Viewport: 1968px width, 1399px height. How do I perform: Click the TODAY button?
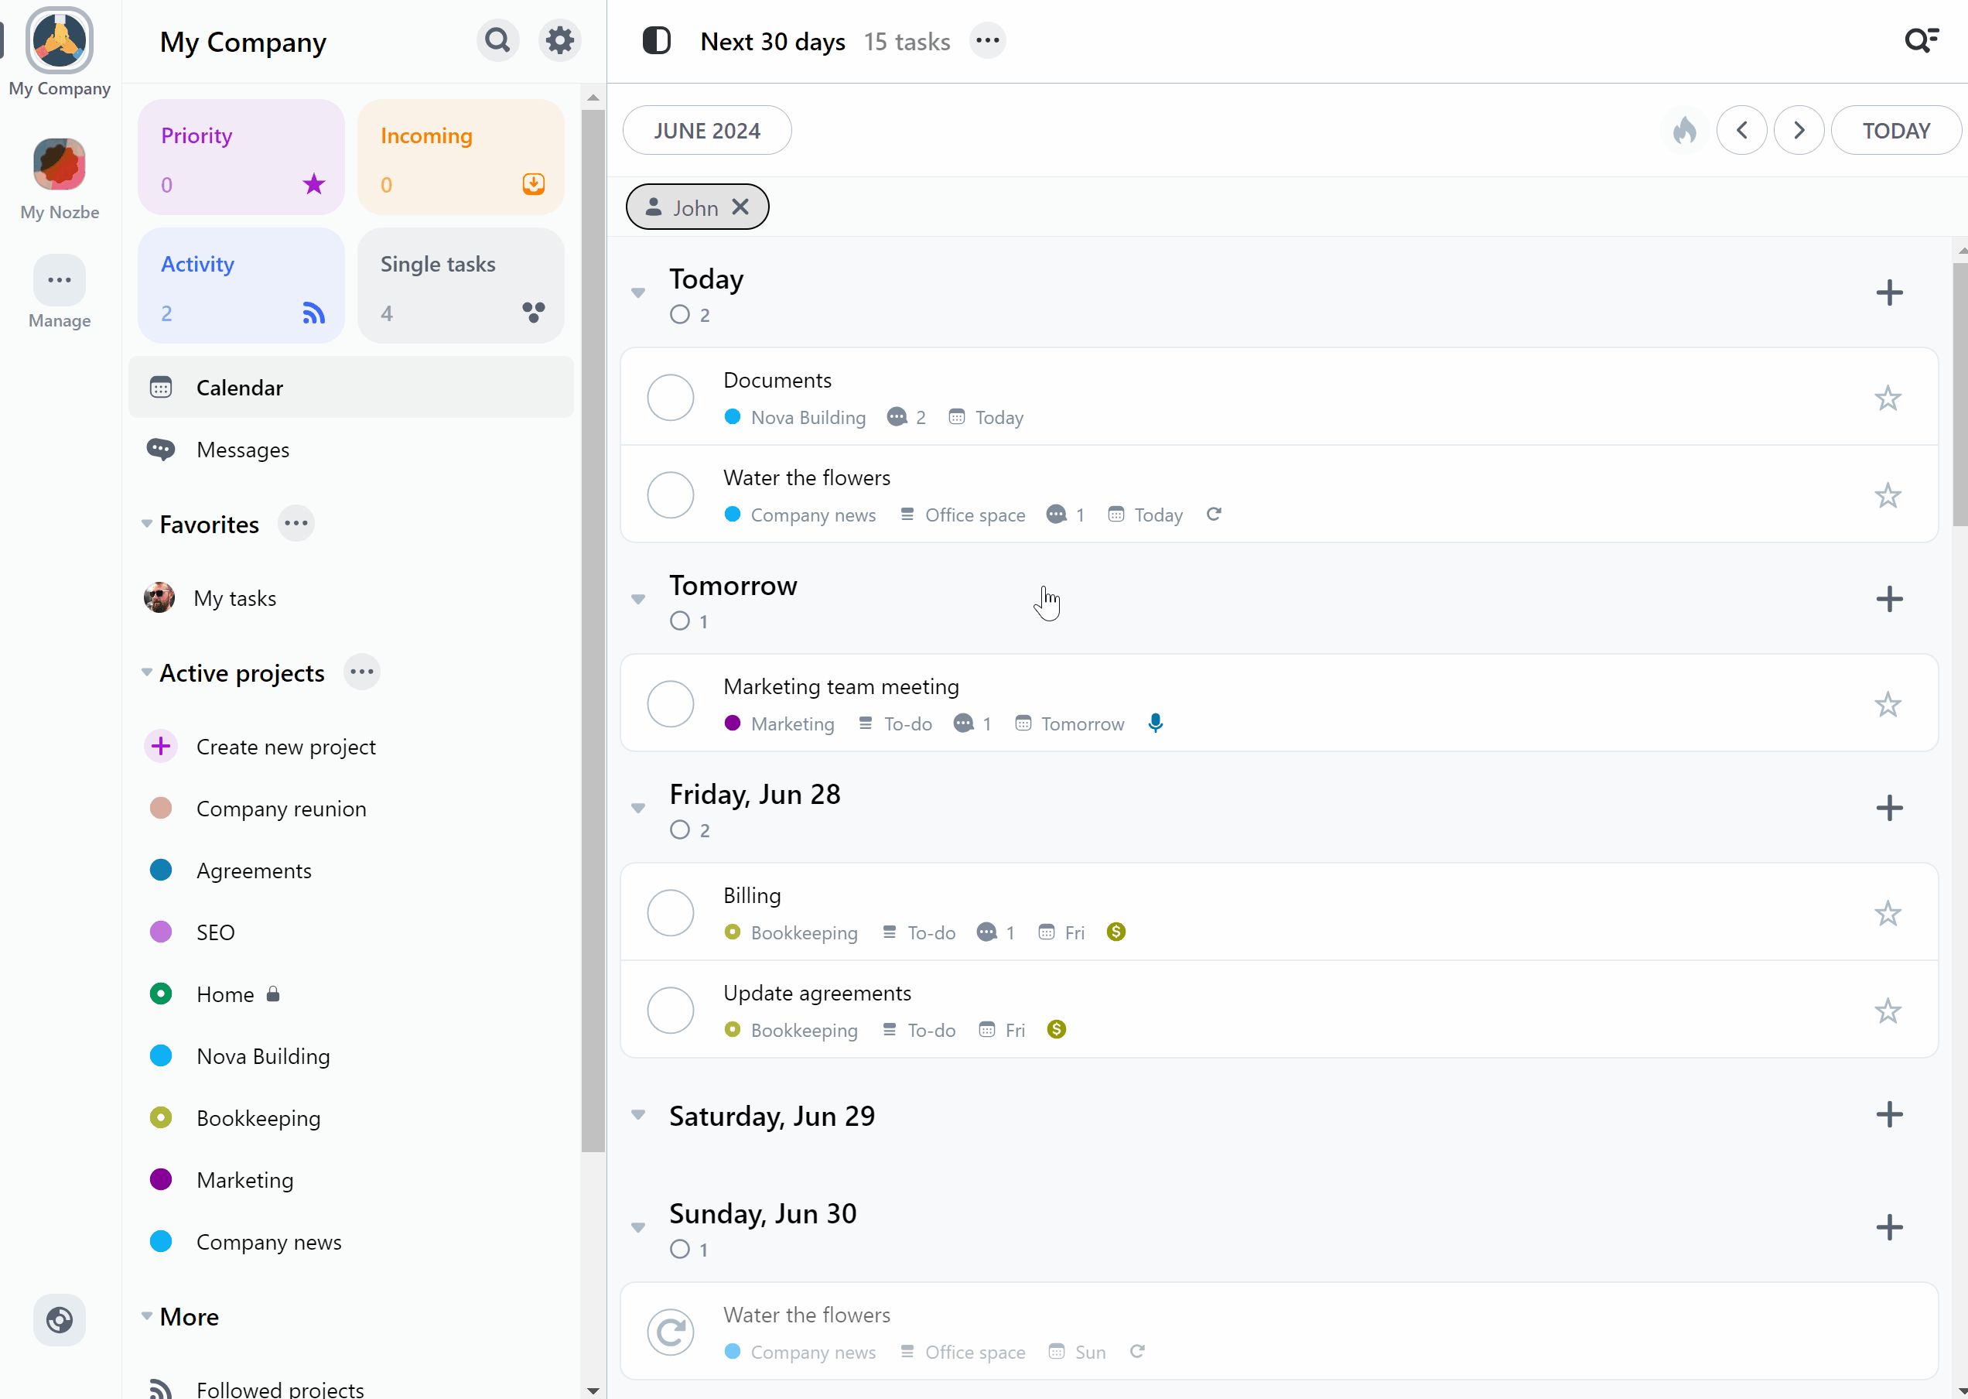tap(1895, 131)
